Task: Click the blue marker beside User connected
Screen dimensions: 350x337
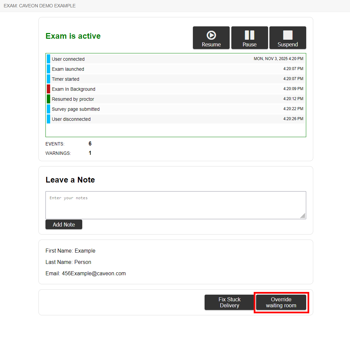Action: coord(48,59)
